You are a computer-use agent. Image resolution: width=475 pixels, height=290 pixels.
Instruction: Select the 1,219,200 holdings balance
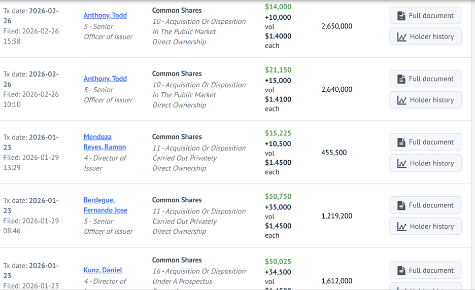click(x=336, y=216)
